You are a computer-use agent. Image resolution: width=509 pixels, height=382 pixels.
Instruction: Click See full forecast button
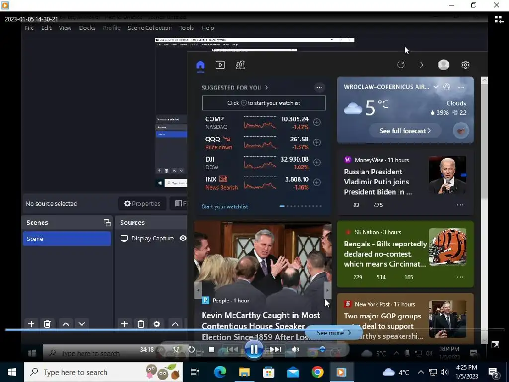(x=405, y=131)
